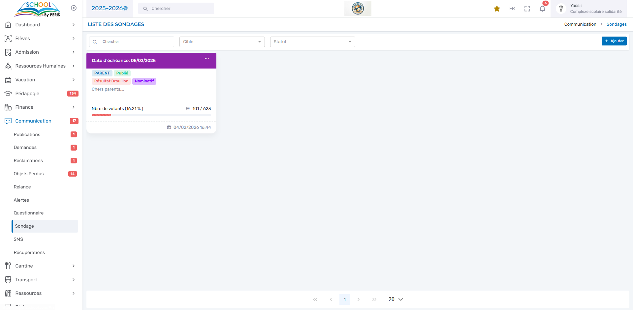Image resolution: width=633 pixels, height=310 pixels.
Task: Open the three-dots menu on the survey card
Action: 207,59
